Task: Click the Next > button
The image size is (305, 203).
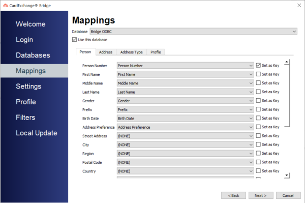Action: click(x=261, y=195)
